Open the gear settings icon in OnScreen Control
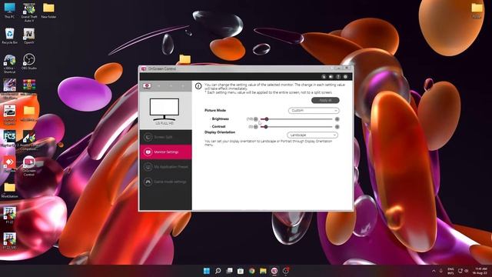 coord(345,77)
